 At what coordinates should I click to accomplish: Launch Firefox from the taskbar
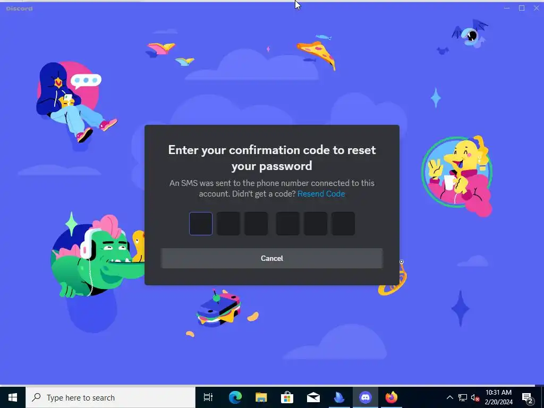[x=392, y=397]
